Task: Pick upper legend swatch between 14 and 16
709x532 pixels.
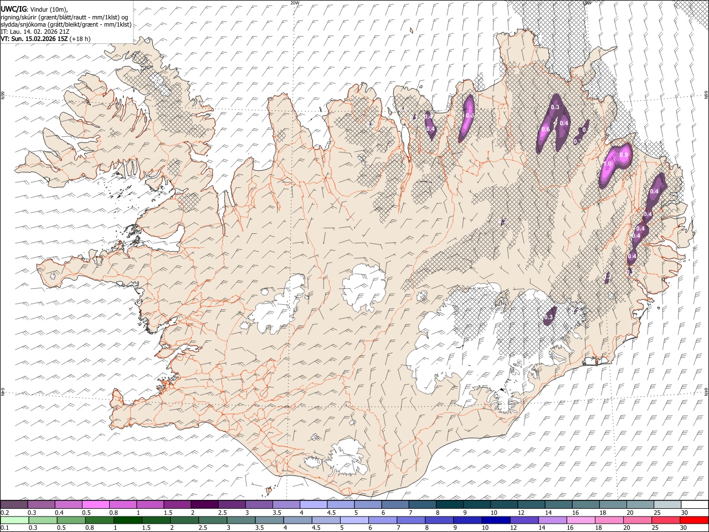Action: click(x=558, y=505)
